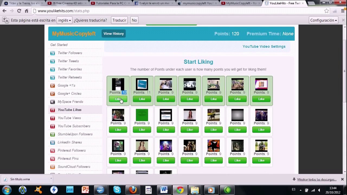347x195 pixels.
Task: Open Skype from the taskbar
Action: click(117, 190)
